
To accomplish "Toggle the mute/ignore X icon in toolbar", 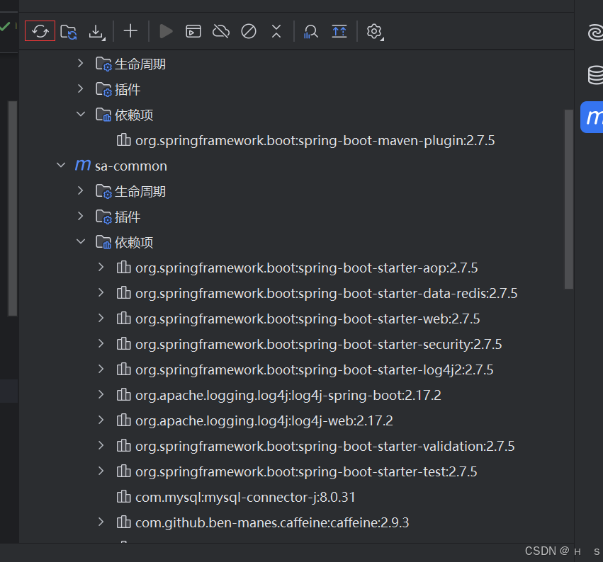I will coord(276,31).
